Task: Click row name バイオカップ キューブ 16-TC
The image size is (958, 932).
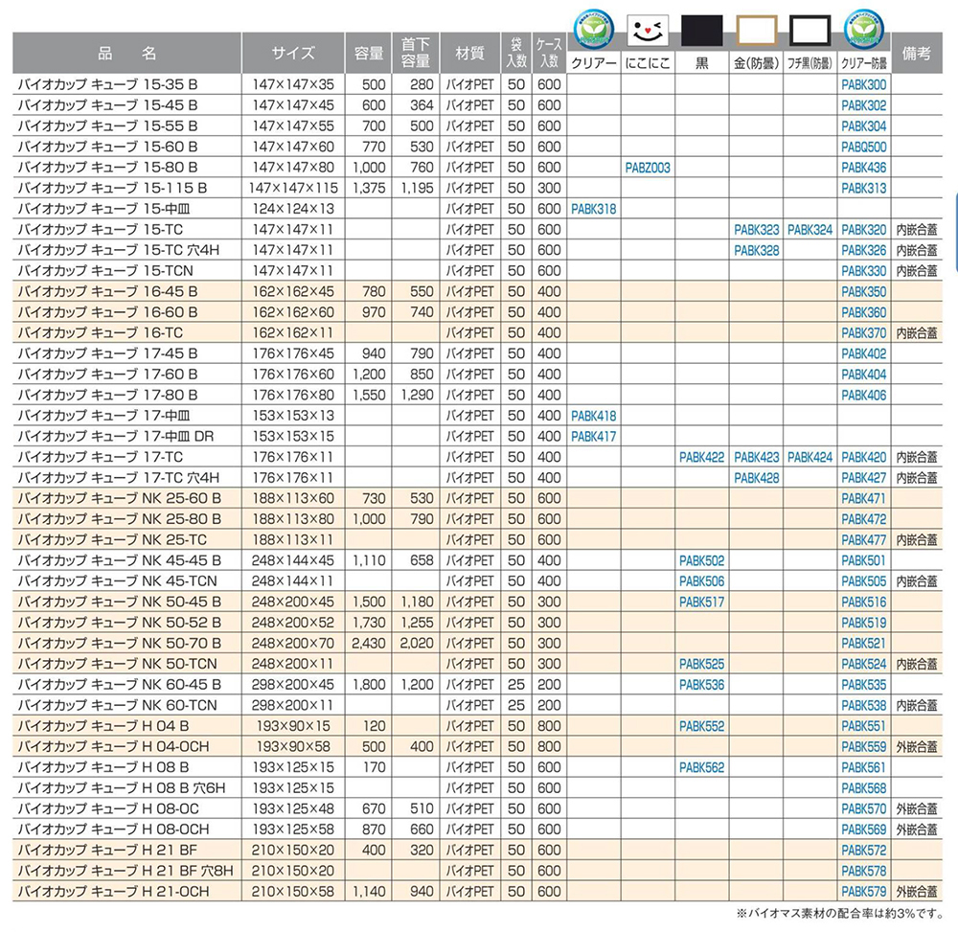Action: [x=101, y=333]
